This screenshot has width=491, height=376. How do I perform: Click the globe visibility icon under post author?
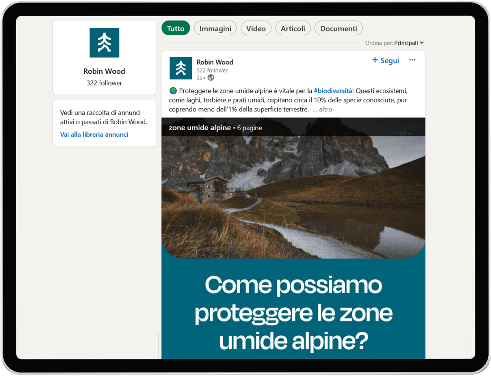coord(211,78)
